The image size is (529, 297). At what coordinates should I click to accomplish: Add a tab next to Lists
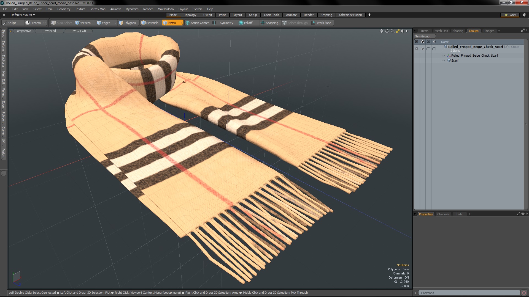tap(469, 214)
